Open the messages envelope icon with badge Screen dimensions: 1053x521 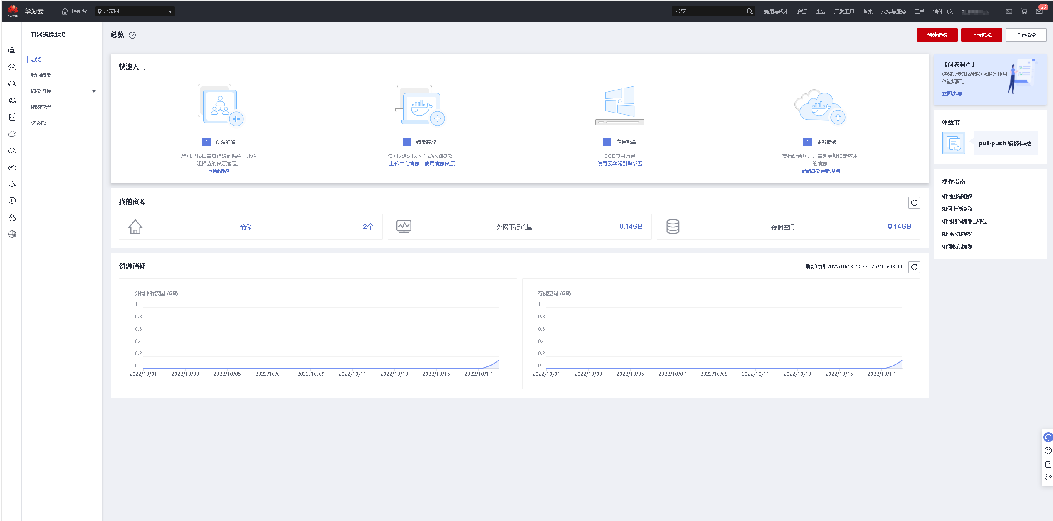(1039, 11)
